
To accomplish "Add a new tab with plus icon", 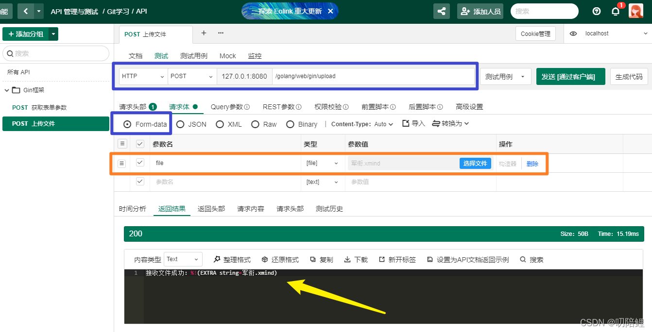I will (x=204, y=33).
